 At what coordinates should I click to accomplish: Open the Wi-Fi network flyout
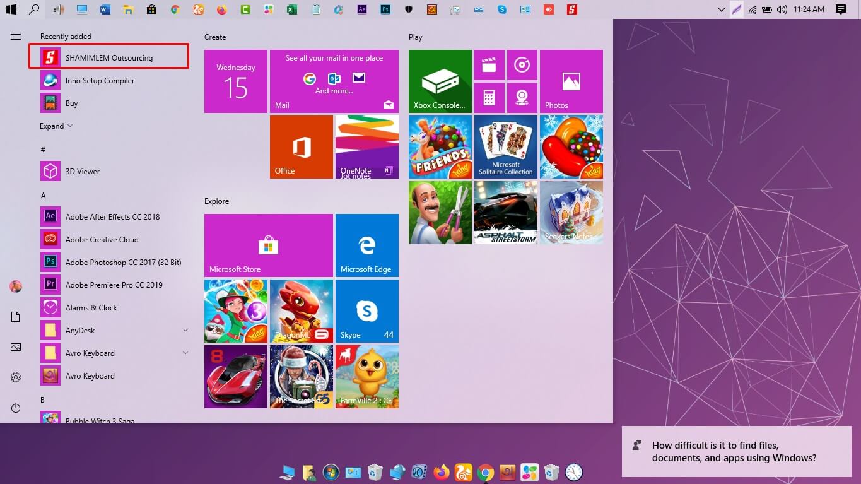(753, 9)
